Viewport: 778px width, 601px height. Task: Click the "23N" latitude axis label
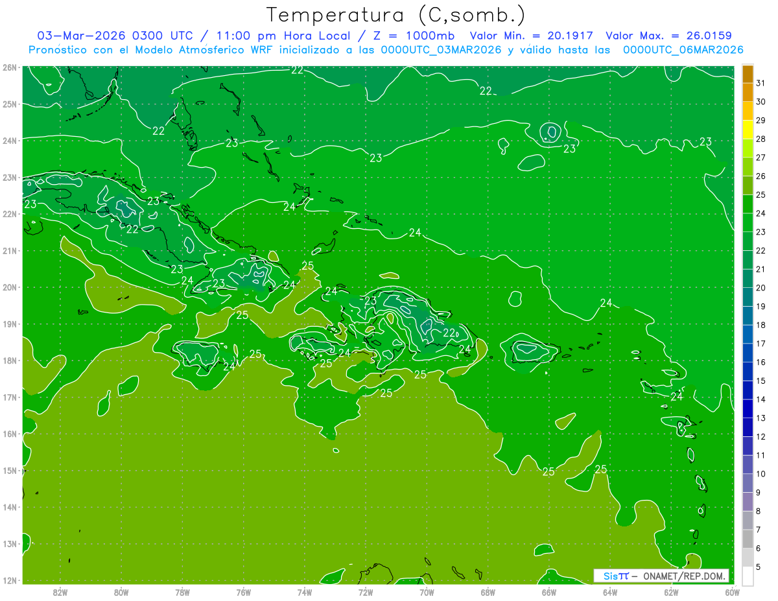(9, 177)
